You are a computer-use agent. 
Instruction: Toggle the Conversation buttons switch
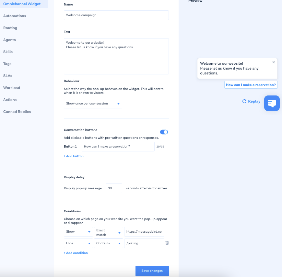[x=164, y=132]
